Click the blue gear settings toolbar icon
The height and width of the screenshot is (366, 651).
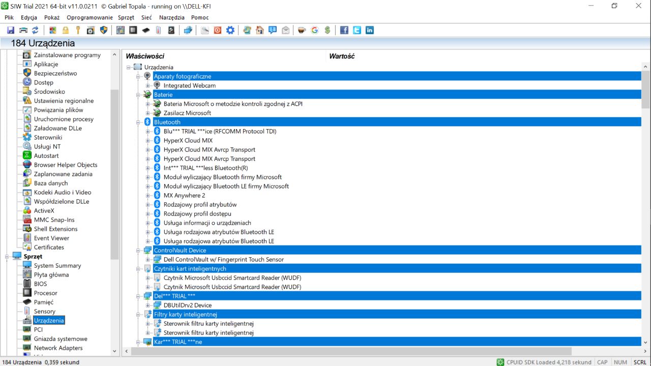[230, 30]
